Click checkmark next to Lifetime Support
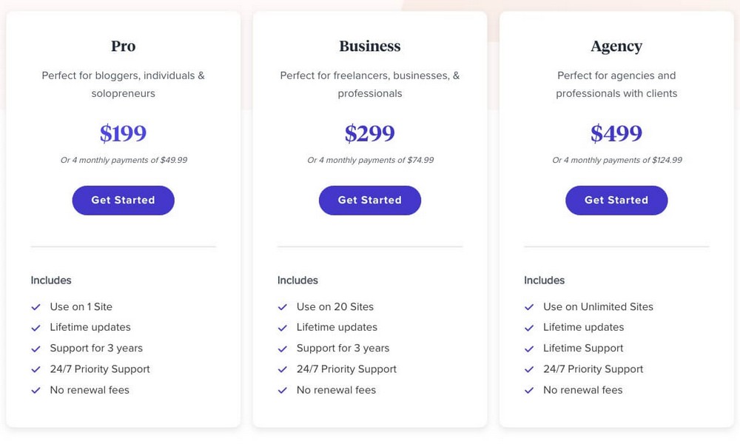 click(x=529, y=349)
